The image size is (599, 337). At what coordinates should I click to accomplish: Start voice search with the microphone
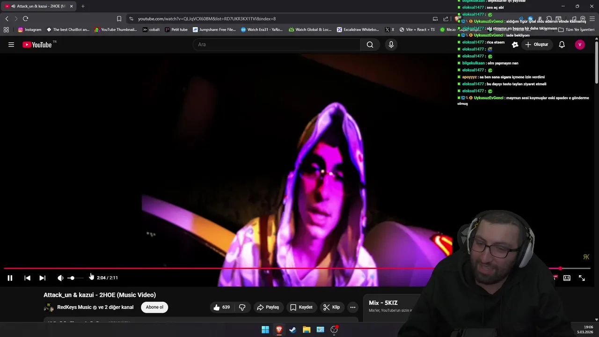pyautogui.click(x=391, y=44)
